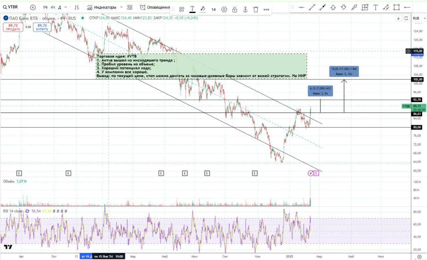
Task: Click the 6,12 (7,05%) measurement label
Action: (x=320, y=91)
